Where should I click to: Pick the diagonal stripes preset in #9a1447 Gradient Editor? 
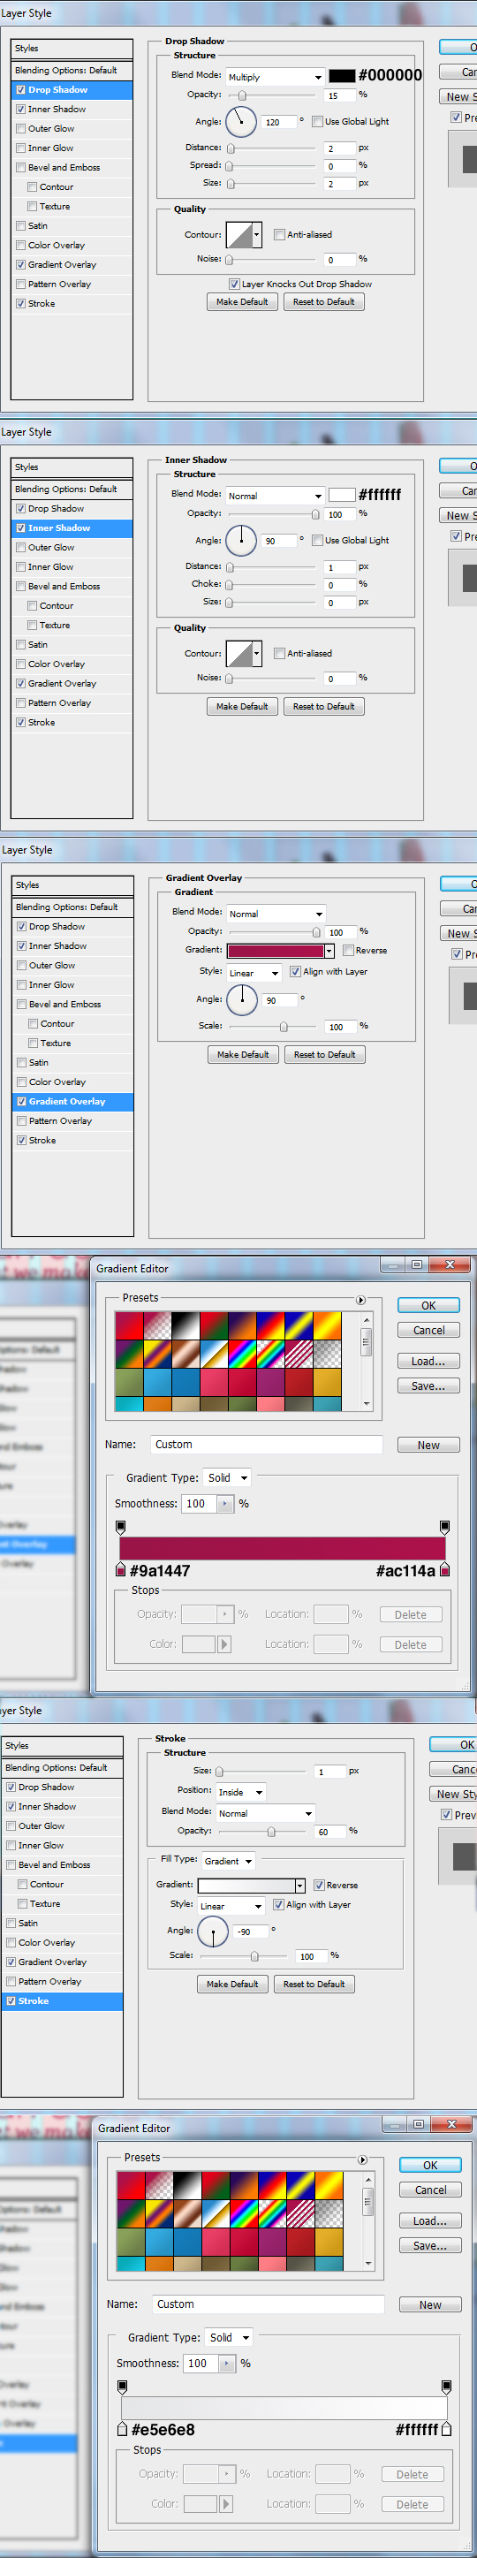coord(299,1354)
